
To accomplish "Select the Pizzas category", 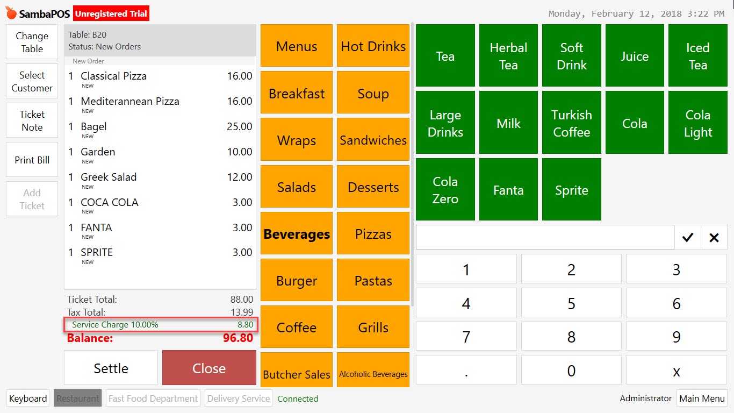I will click(x=373, y=234).
